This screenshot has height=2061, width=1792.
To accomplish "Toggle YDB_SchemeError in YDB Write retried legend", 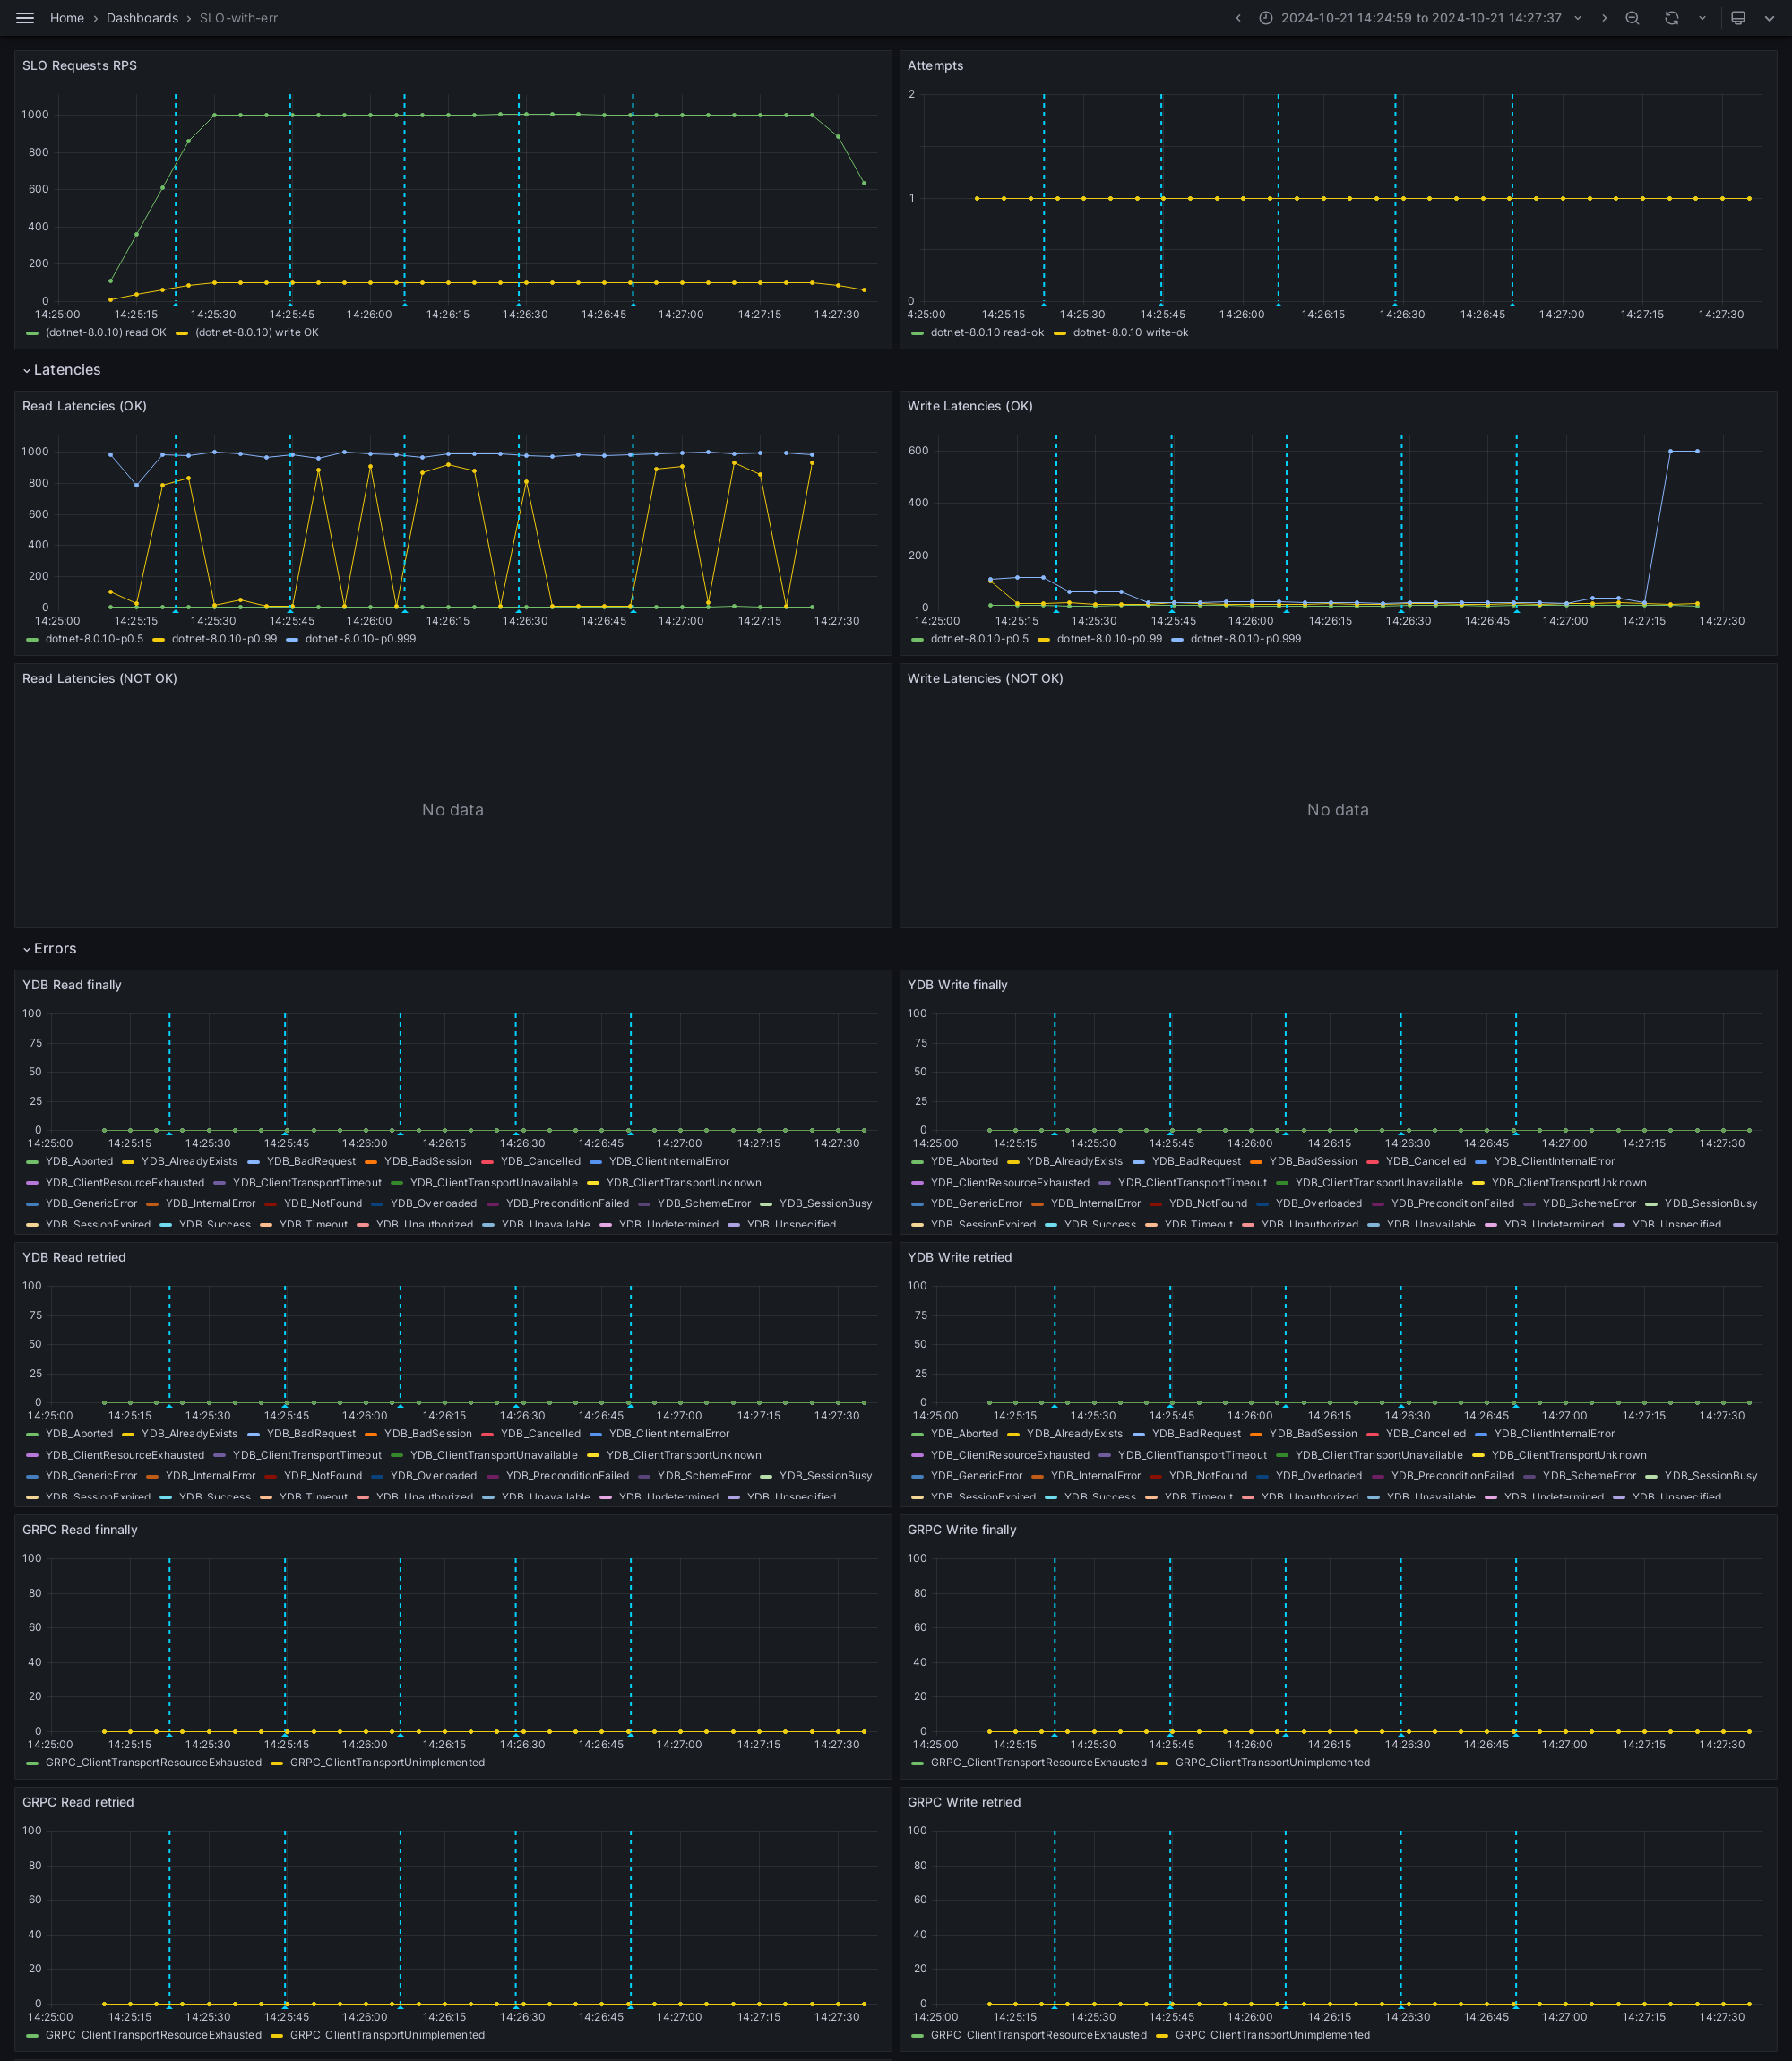I will pyautogui.click(x=1589, y=1476).
